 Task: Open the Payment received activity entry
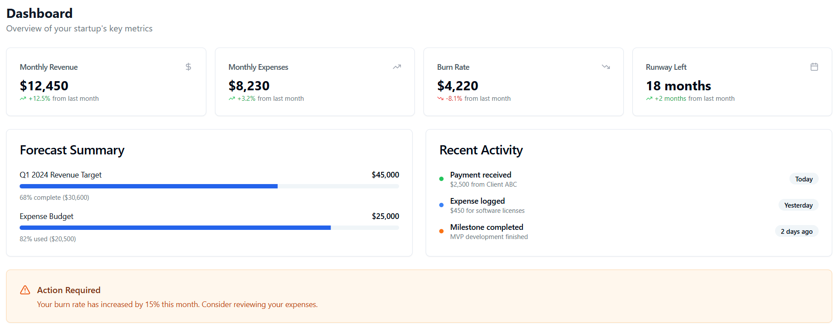pyautogui.click(x=629, y=179)
